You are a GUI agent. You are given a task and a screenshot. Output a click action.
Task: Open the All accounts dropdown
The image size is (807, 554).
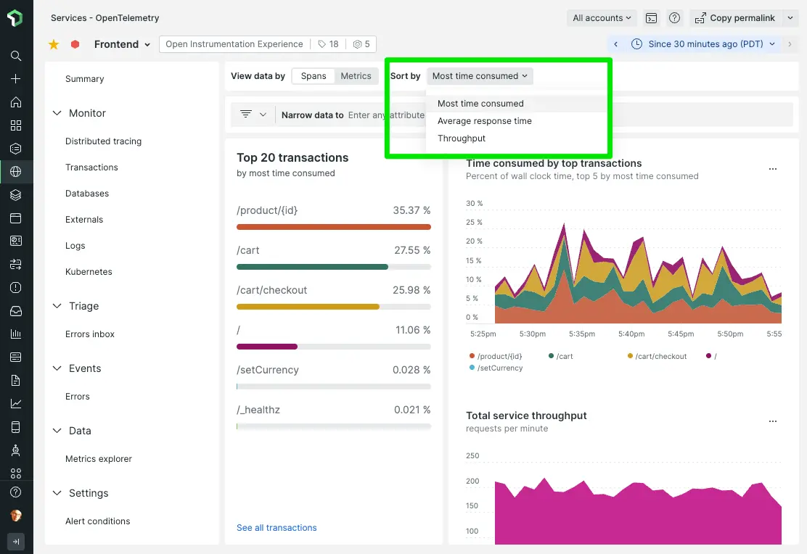tap(602, 17)
